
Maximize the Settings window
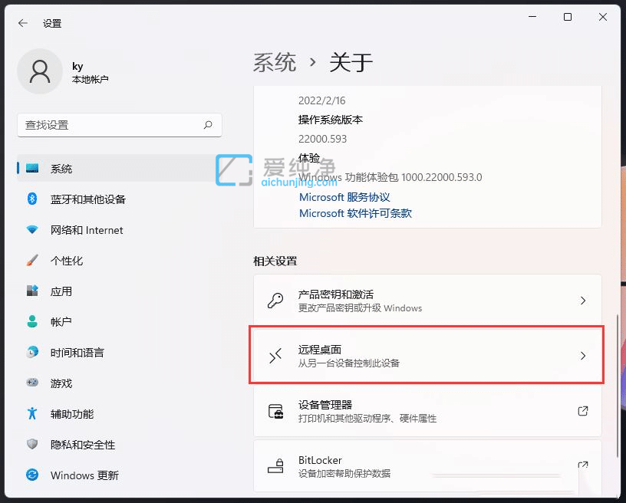pos(568,17)
